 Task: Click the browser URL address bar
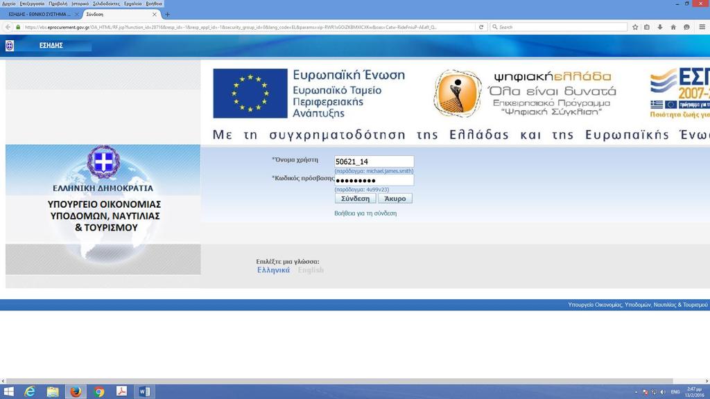(249, 27)
